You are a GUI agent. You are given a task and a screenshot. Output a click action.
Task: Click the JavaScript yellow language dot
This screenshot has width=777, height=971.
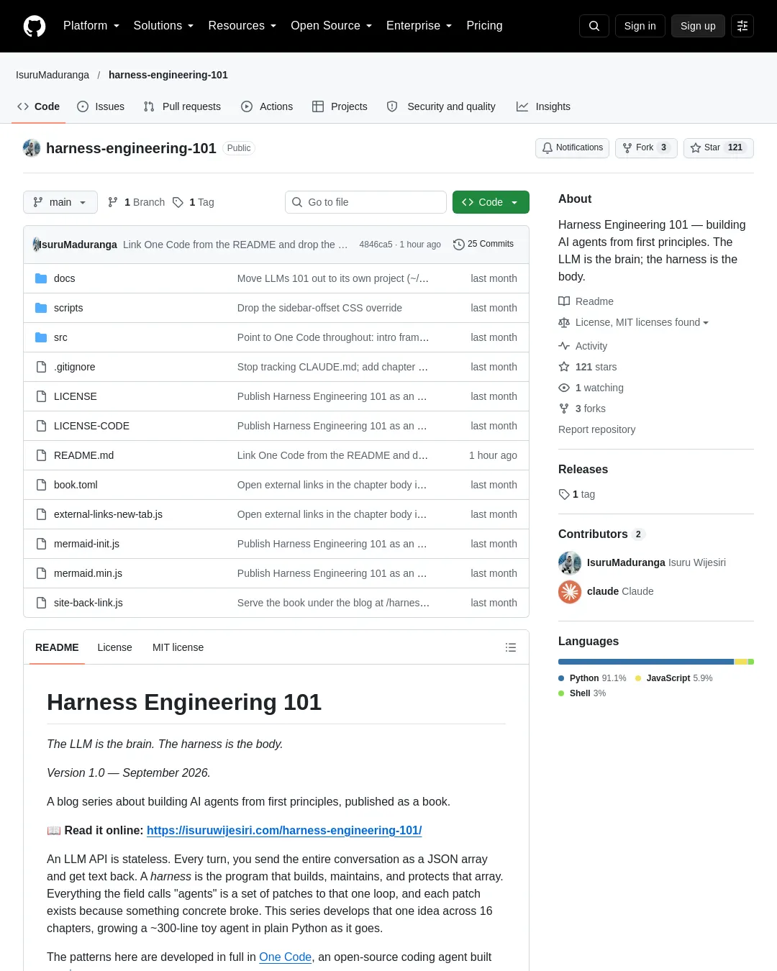click(638, 678)
